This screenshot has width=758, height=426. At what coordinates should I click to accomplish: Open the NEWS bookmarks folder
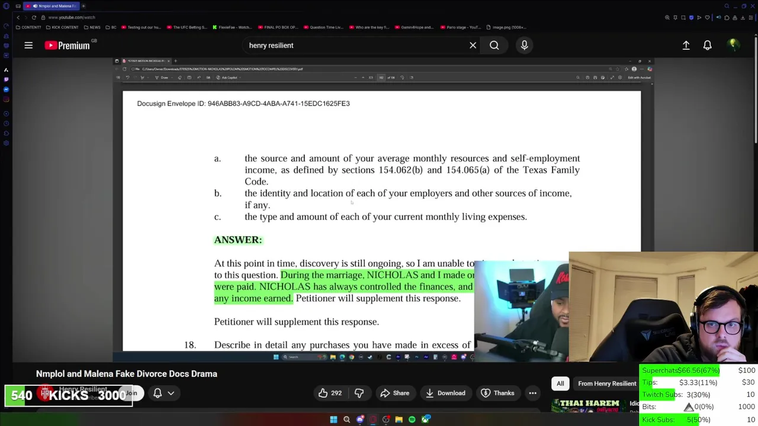[92, 27]
